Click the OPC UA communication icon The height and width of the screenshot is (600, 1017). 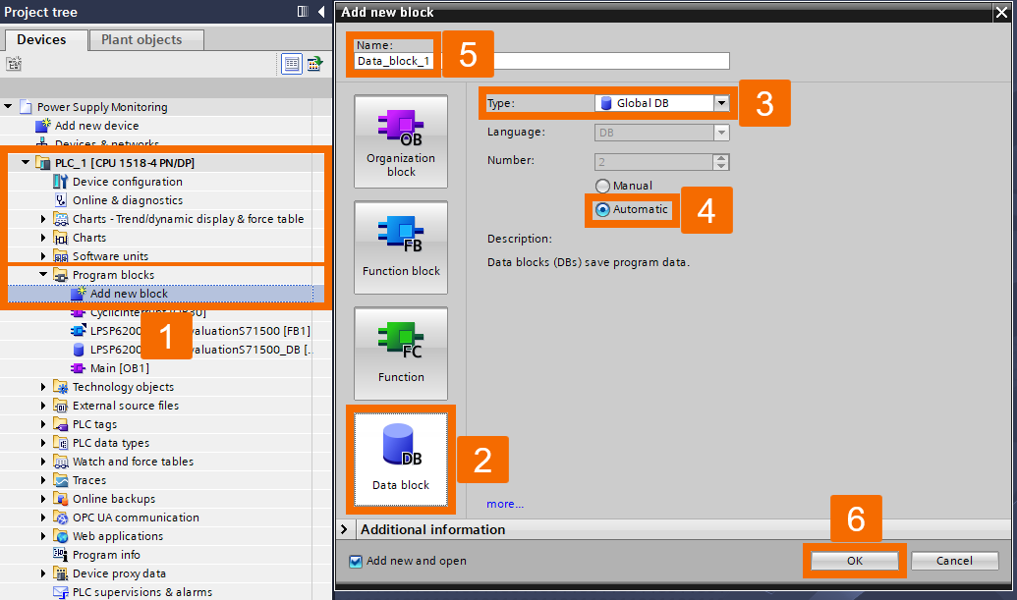point(60,518)
